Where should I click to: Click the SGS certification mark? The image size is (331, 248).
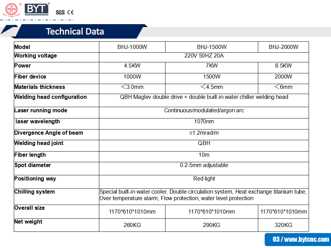[x=60, y=12]
